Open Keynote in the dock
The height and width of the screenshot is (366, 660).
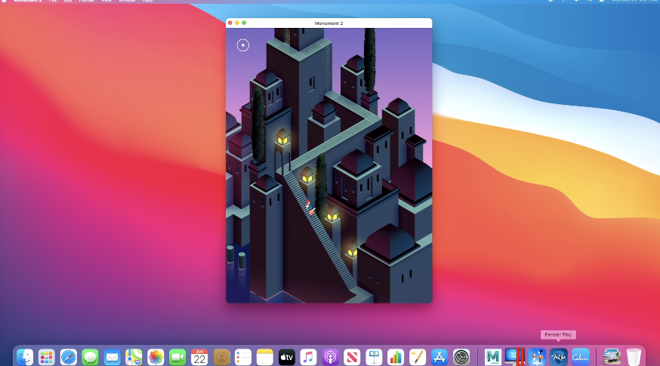[x=375, y=357]
